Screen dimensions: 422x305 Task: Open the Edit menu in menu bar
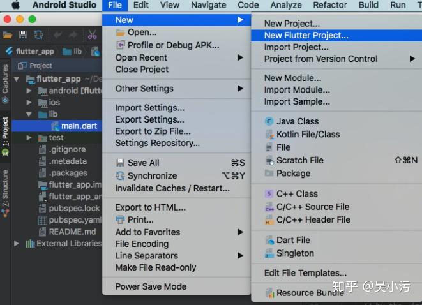(141, 5)
